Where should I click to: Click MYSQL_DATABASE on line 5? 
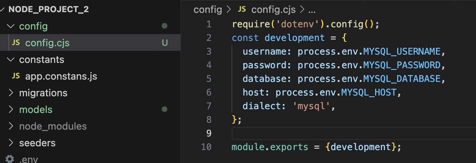pos(401,79)
